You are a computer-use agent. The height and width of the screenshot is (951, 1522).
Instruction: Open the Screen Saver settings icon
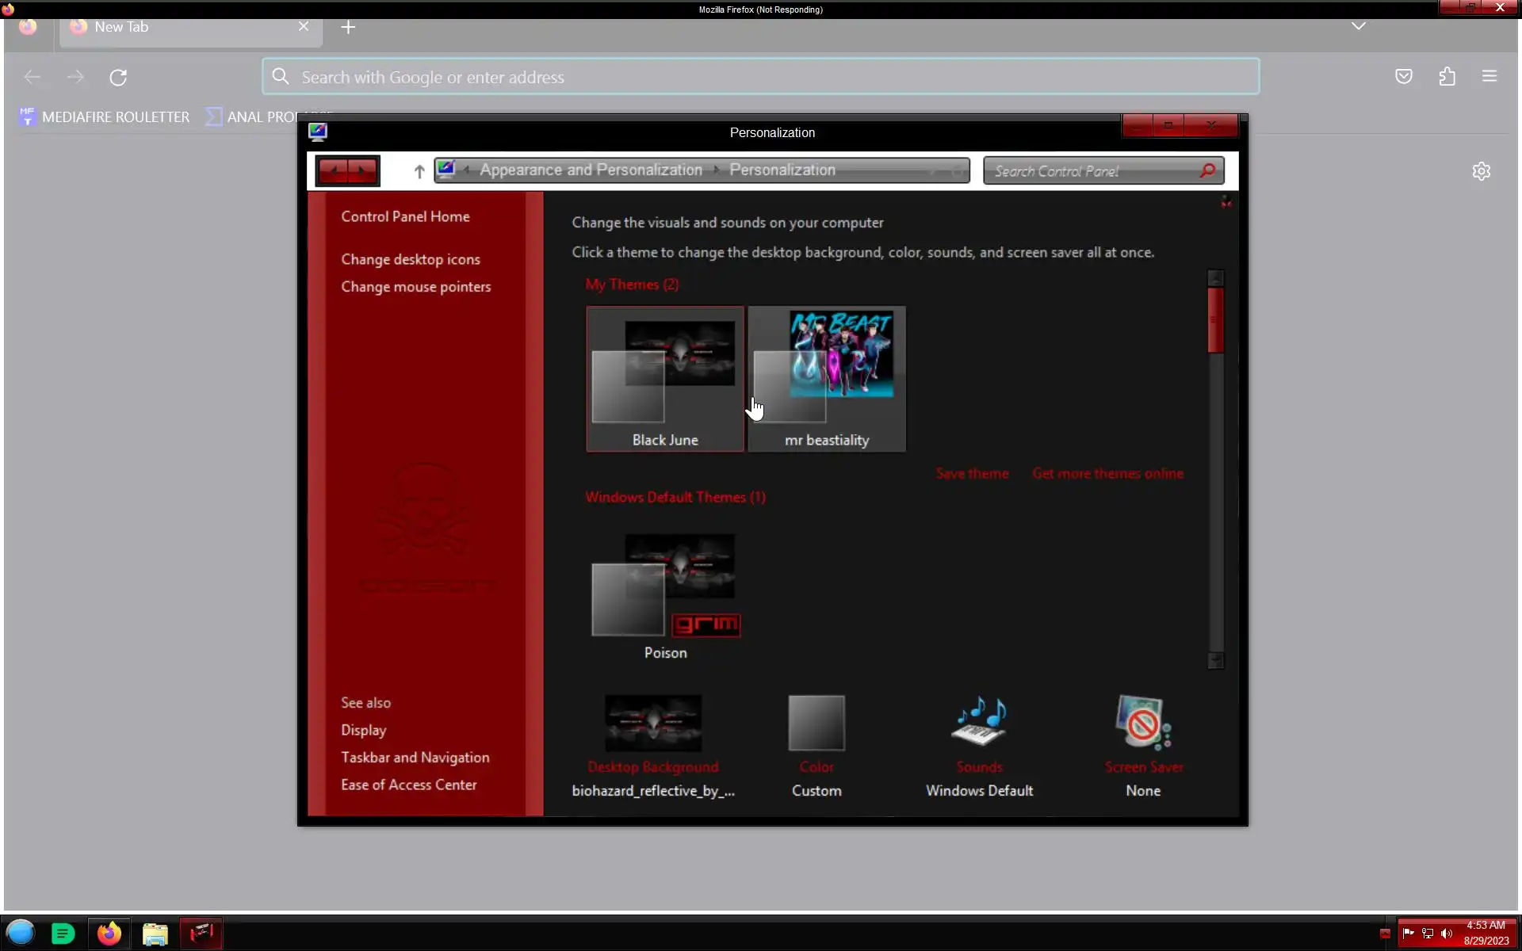pyautogui.click(x=1142, y=721)
